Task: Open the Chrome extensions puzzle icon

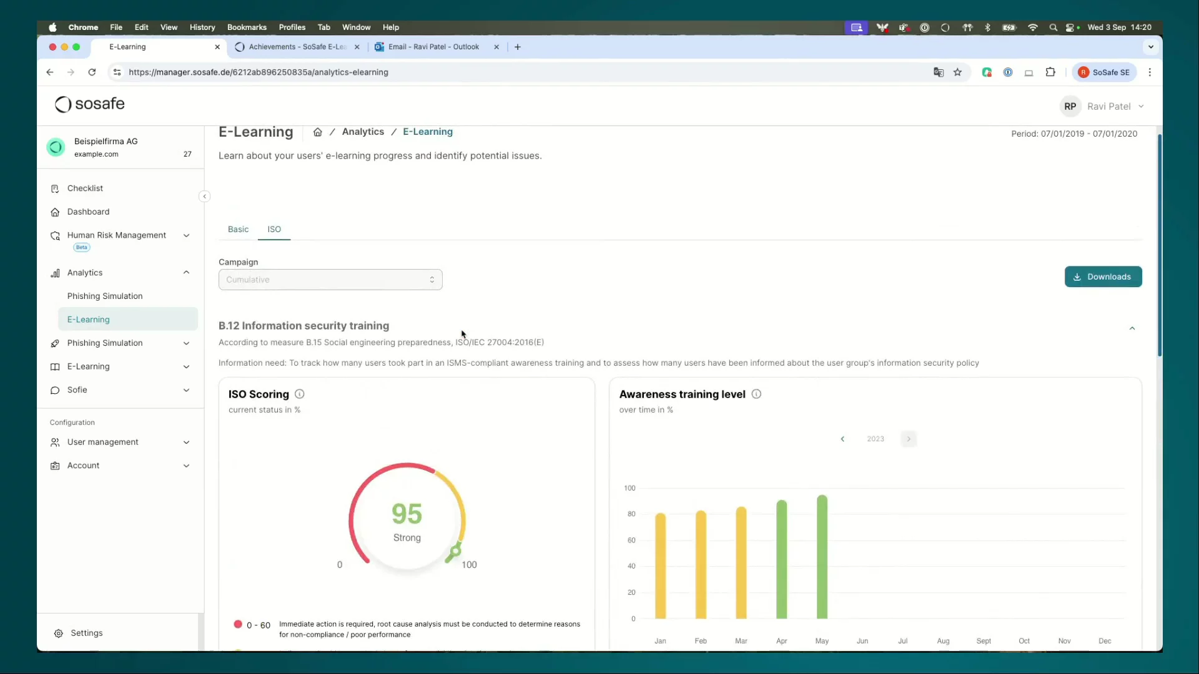Action: pos(1050,72)
